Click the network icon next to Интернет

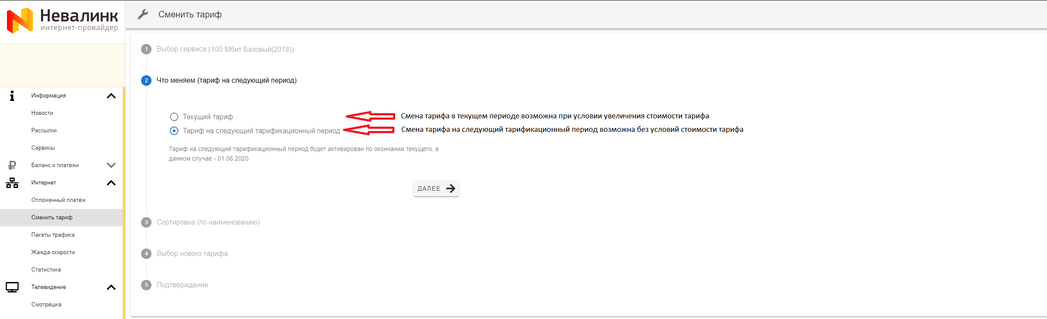[x=12, y=183]
